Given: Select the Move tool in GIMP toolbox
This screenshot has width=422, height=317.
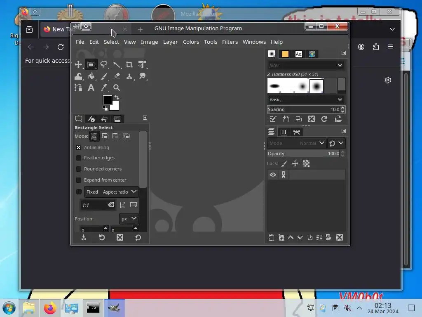Looking at the screenshot, I should pyautogui.click(x=78, y=64).
